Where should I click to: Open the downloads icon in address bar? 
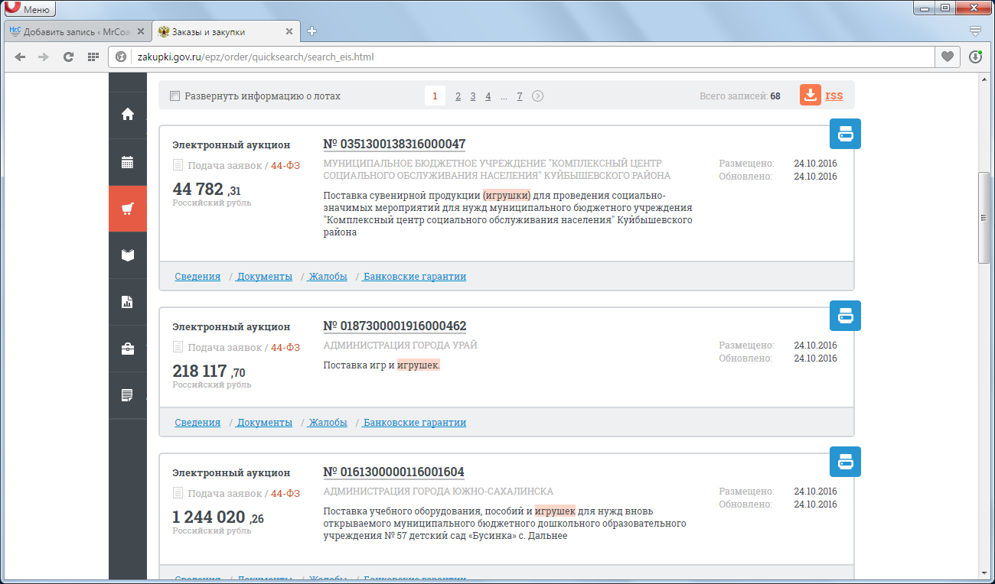tap(975, 57)
